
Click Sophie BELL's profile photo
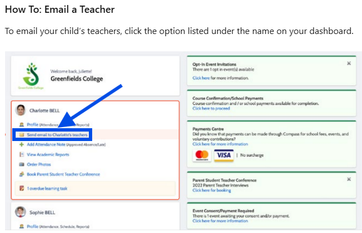(21, 212)
